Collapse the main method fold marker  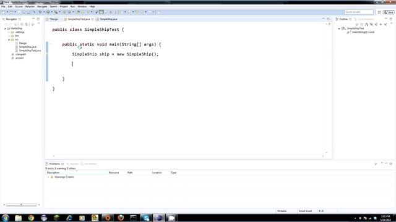pyautogui.click(x=51, y=44)
